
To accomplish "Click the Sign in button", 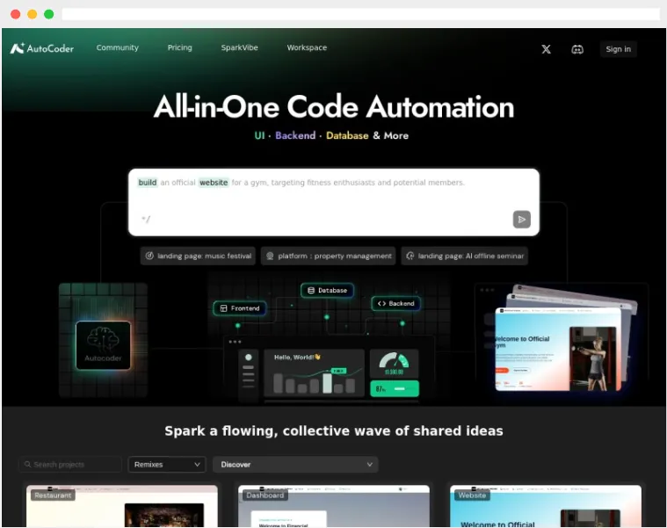I will pos(618,49).
